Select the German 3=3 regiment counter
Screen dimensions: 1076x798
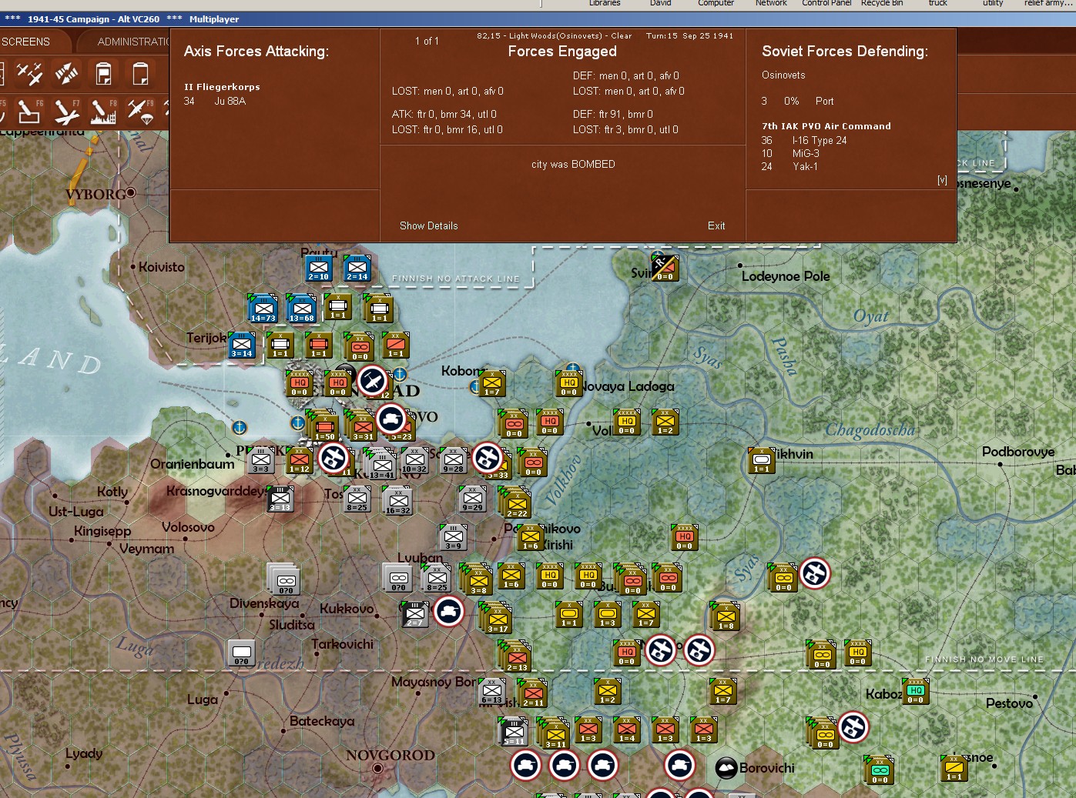[261, 459]
